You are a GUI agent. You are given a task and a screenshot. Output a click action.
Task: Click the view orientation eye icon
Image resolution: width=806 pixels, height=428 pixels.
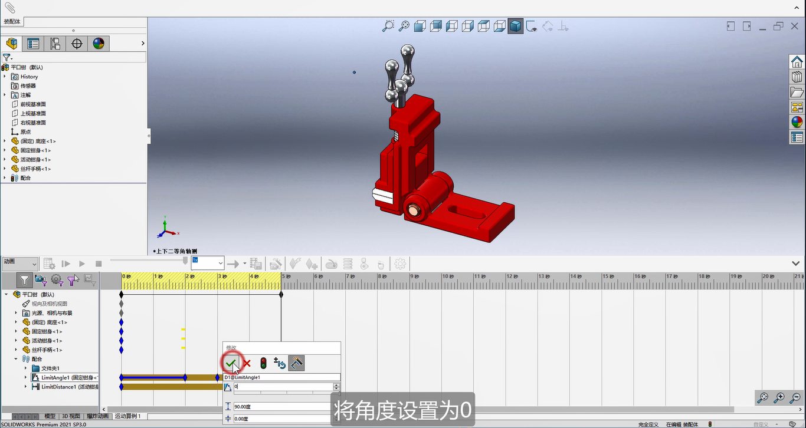[532, 26]
